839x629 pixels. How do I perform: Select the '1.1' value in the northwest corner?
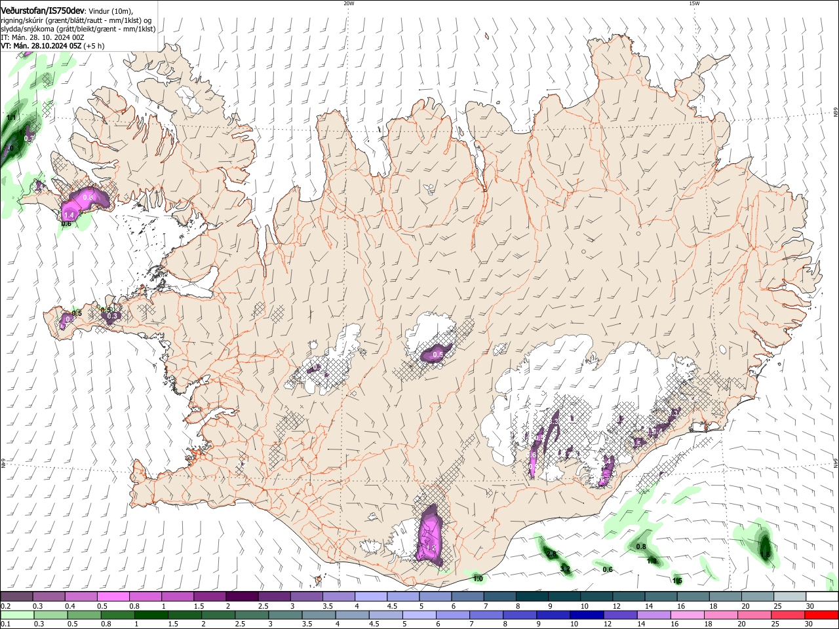point(12,117)
